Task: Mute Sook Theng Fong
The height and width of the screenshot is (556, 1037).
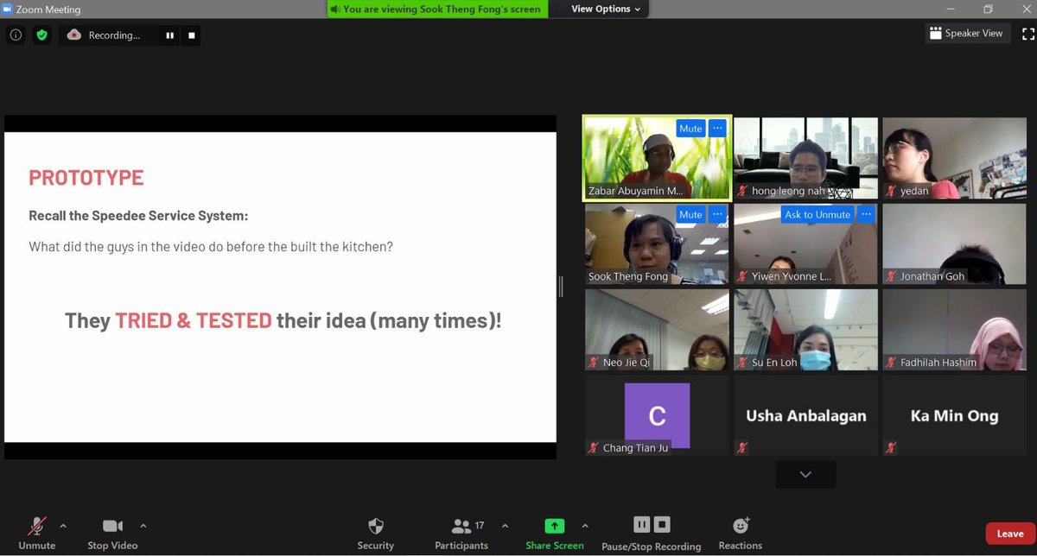Action: [690, 214]
